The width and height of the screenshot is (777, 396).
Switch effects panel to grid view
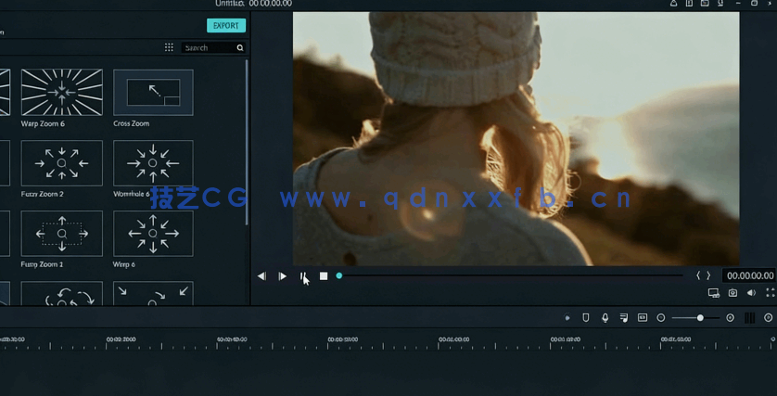point(169,47)
